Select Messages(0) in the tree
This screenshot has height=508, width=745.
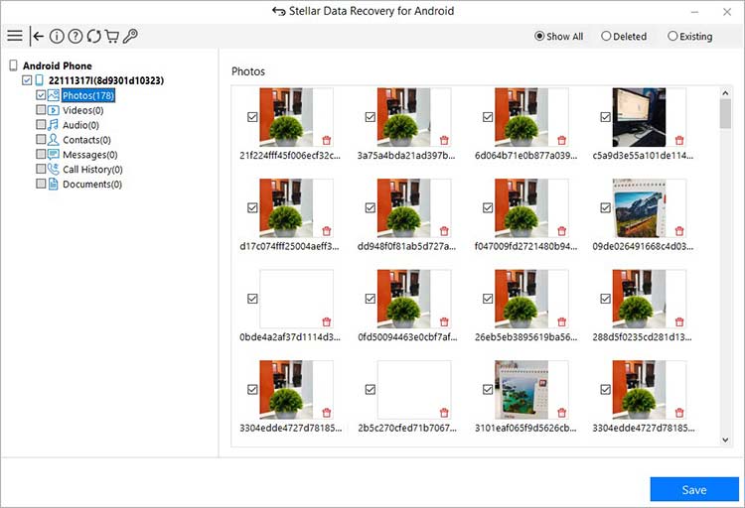89,155
